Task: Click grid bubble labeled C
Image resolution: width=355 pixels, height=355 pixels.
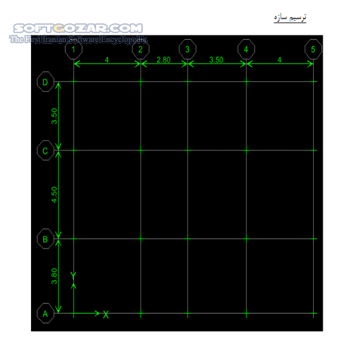Action: click(x=46, y=150)
